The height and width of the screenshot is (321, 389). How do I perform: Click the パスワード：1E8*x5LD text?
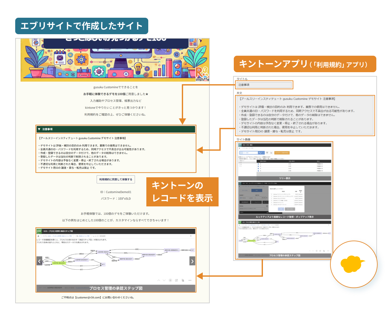tap(116, 199)
